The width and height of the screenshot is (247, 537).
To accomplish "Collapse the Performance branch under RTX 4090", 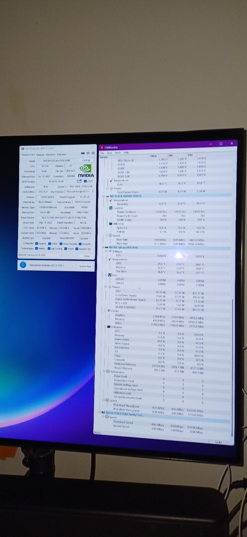I will (x=105, y=372).
